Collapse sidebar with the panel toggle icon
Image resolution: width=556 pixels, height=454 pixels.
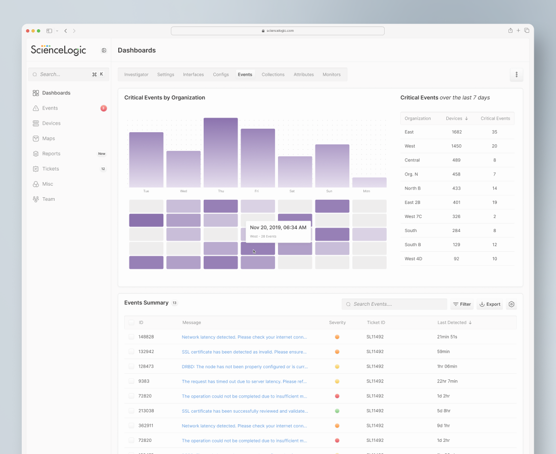[104, 50]
